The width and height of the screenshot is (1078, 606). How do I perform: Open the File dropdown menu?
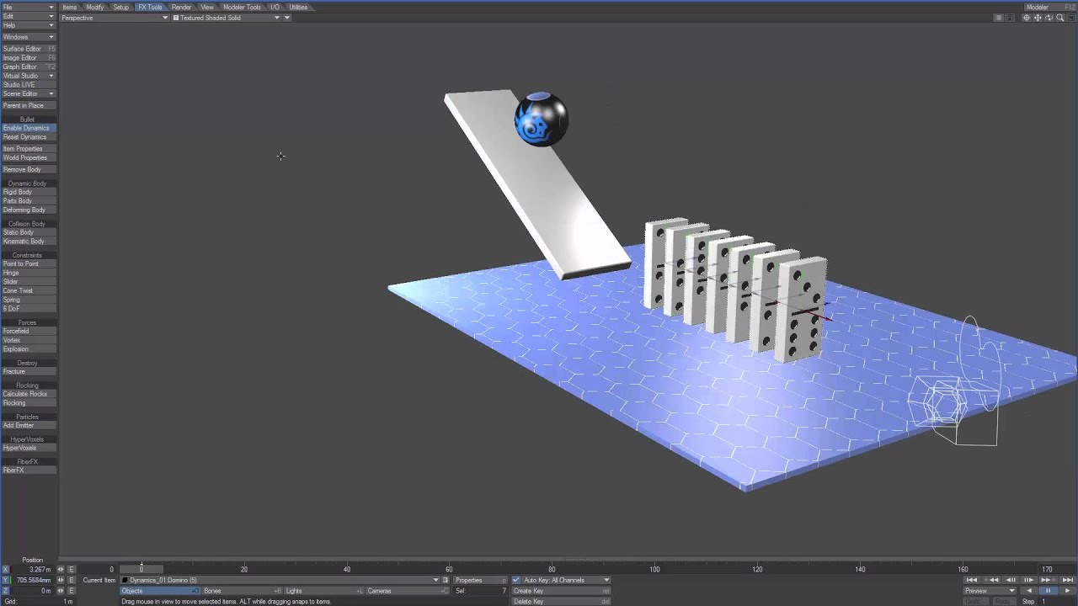tap(28, 7)
